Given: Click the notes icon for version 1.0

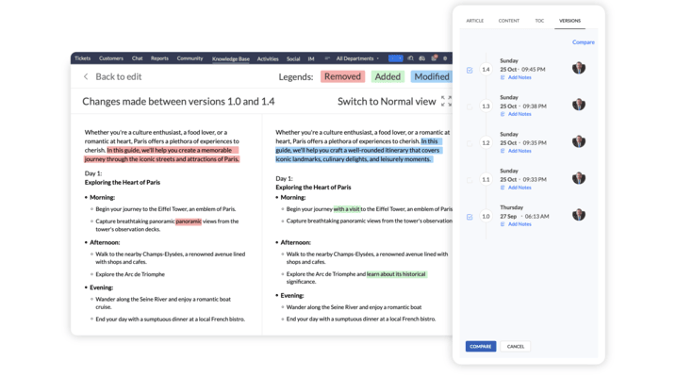Looking at the screenshot, I should tap(503, 224).
